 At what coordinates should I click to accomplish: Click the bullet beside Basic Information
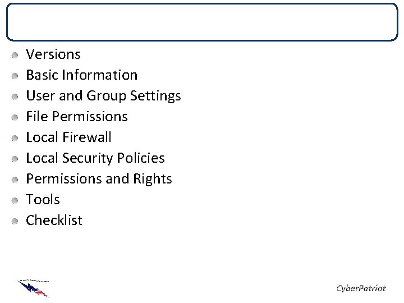15,76
